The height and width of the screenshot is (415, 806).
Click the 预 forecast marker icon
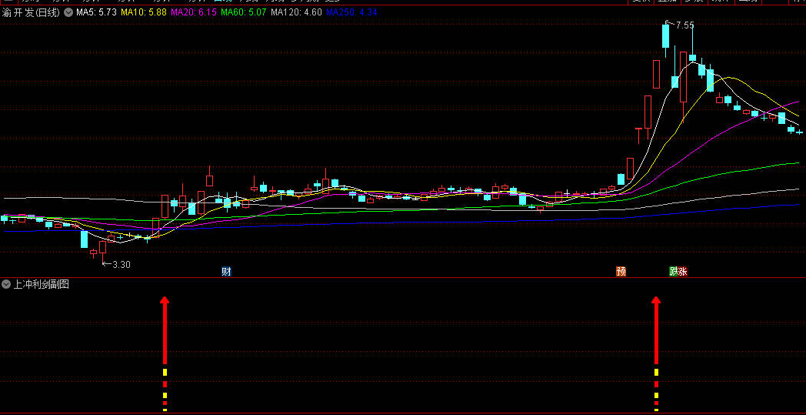click(x=621, y=271)
